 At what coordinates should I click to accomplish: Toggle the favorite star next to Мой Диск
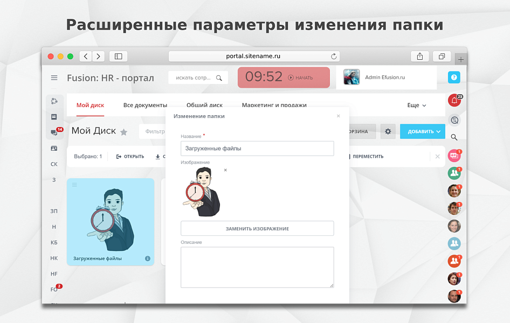tap(125, 131)
